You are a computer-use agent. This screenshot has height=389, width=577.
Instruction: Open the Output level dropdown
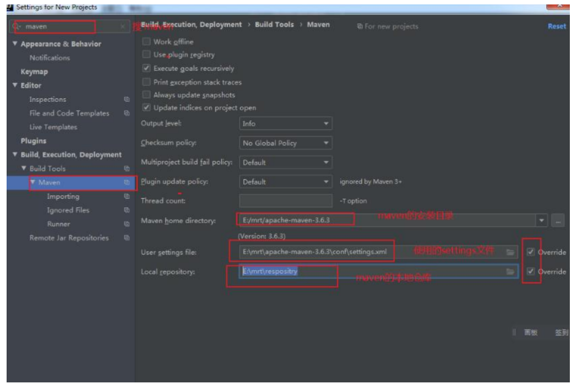(x=286, y=124)
